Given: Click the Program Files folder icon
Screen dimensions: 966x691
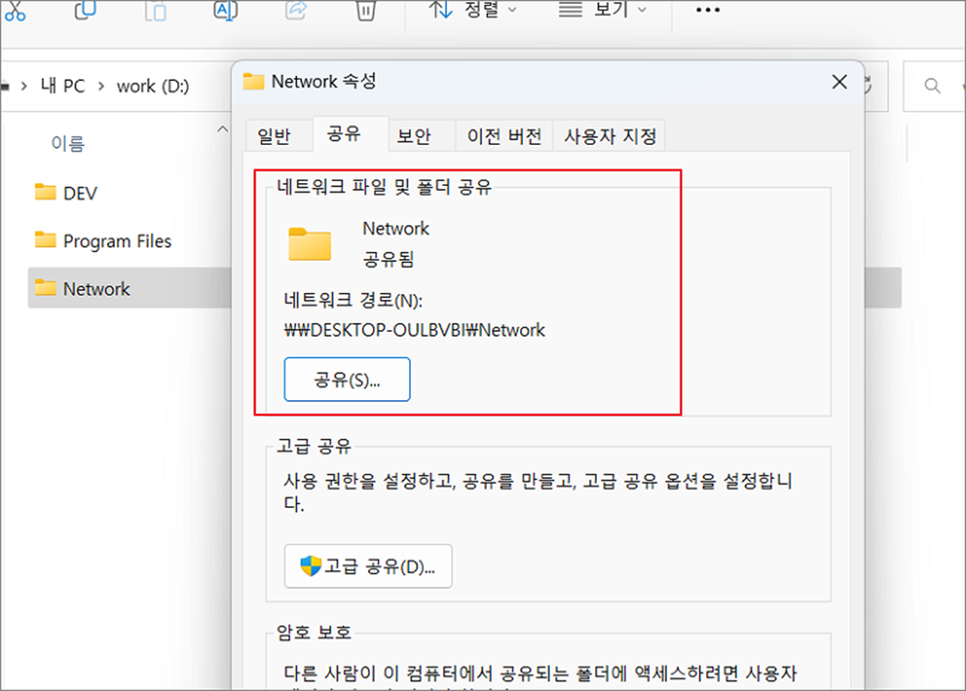Looking at the screenshot, I should 46,240.
